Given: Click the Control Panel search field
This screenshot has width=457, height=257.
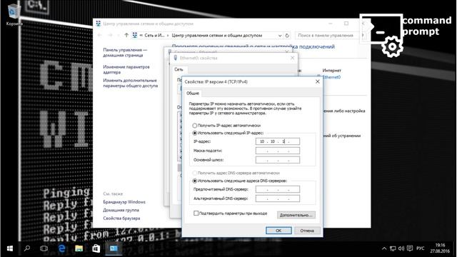Looking at the screenshot, I should click(328, 35).
